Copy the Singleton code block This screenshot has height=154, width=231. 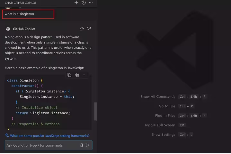click(69, 75)
